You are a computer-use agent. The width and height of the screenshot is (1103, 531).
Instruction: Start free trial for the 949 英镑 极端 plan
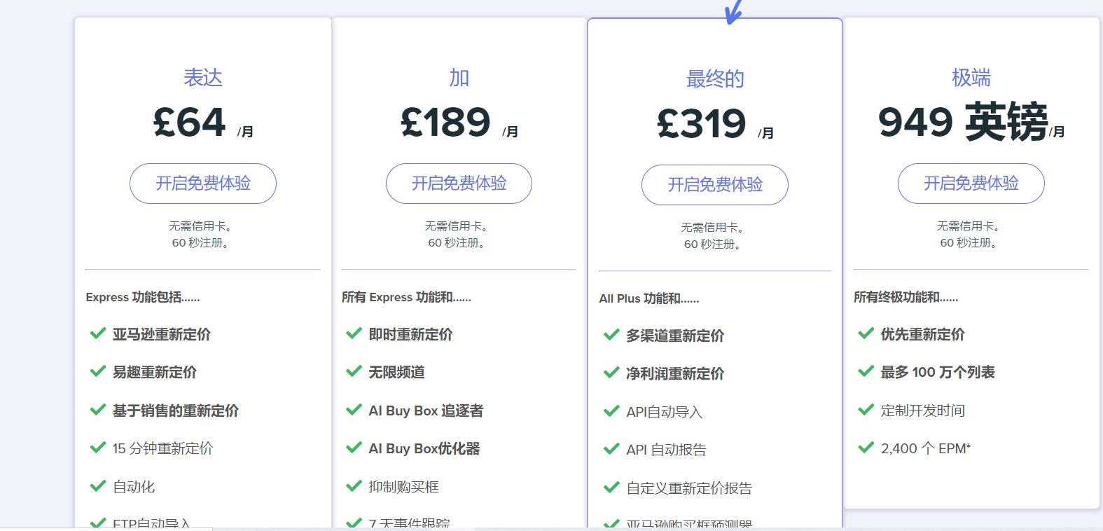[971, 184]
